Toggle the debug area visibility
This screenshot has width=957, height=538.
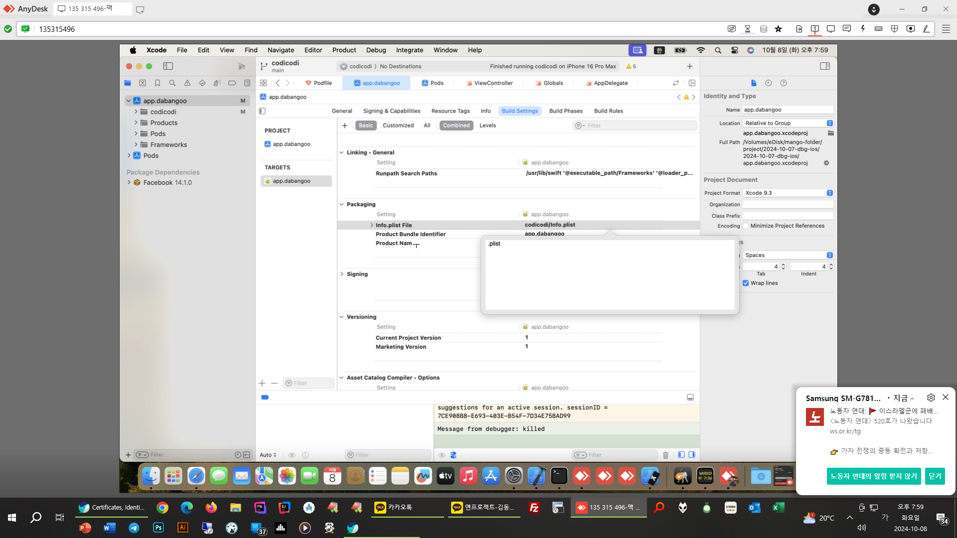coord(690,398)
